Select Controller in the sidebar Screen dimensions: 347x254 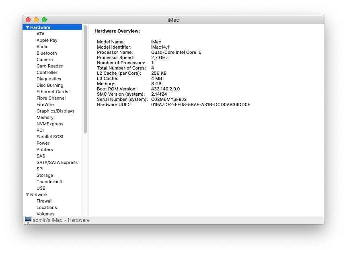tap(47, 72)
